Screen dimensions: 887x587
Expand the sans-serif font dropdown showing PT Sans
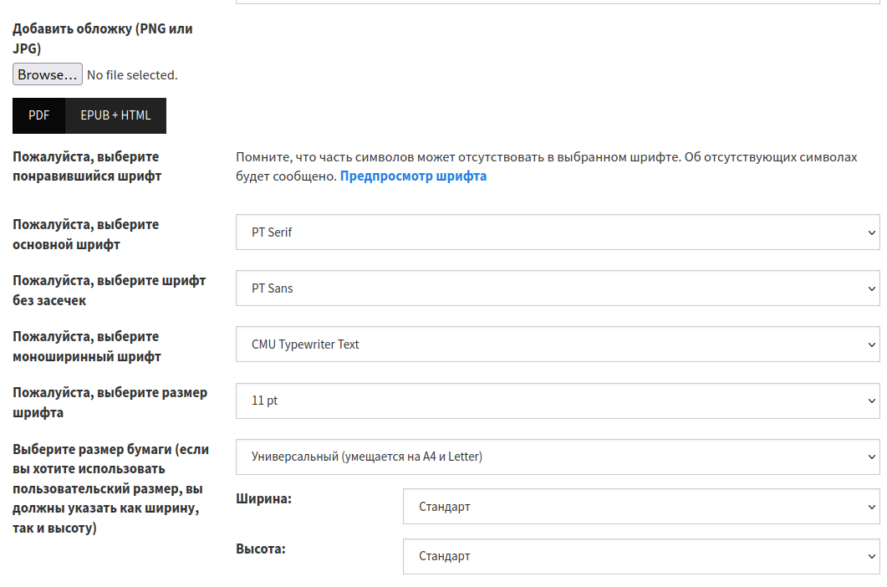[558, 288]
